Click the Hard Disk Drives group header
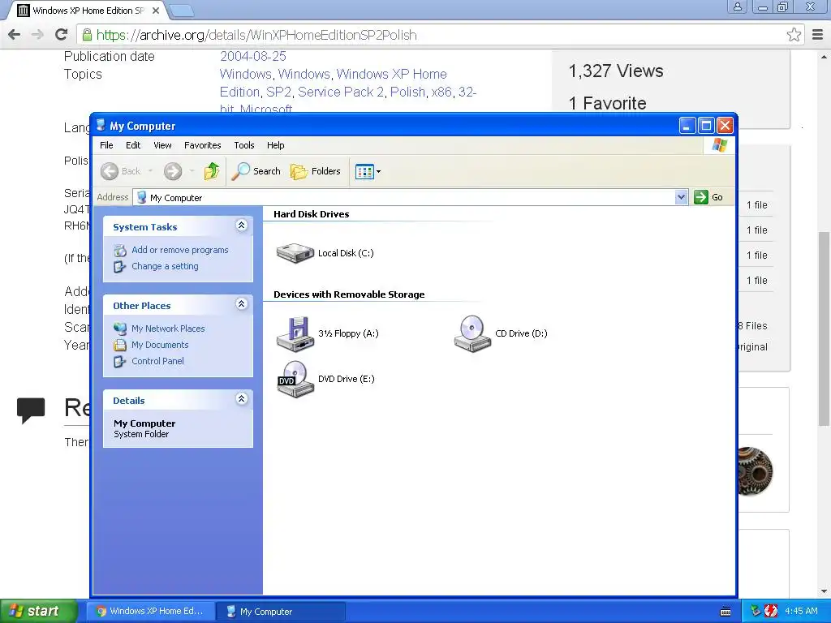 [311, 214]
